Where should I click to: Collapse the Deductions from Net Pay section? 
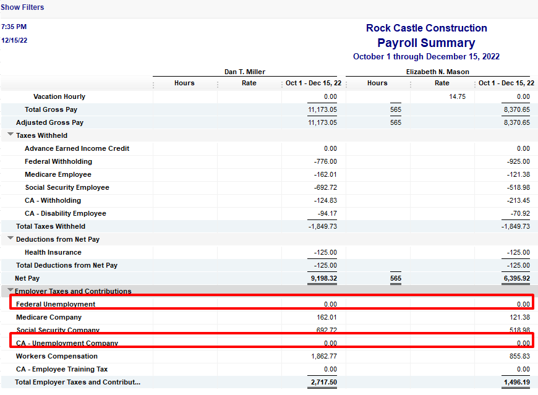[11, 239]
